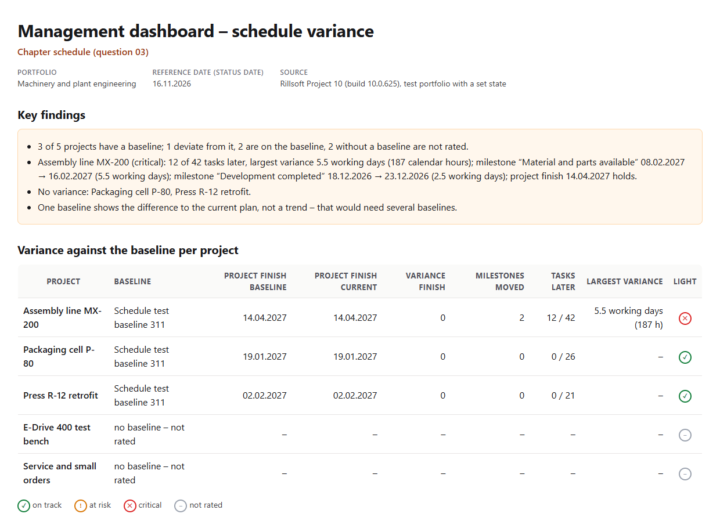
Task: Click the '0 / 21' tasks later value
Action: 563,396
